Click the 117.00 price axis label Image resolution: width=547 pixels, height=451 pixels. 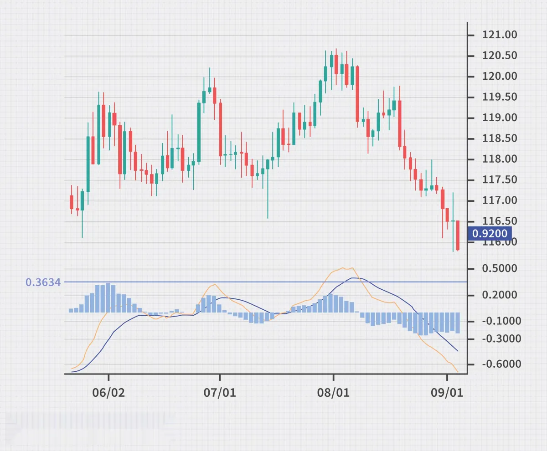point(500,201)
